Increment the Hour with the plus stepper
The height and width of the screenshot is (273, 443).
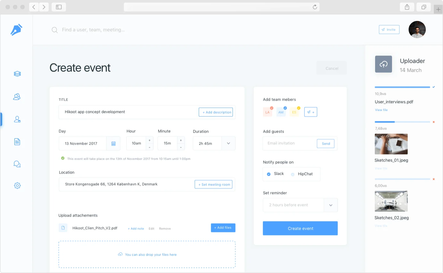point(150,140)
